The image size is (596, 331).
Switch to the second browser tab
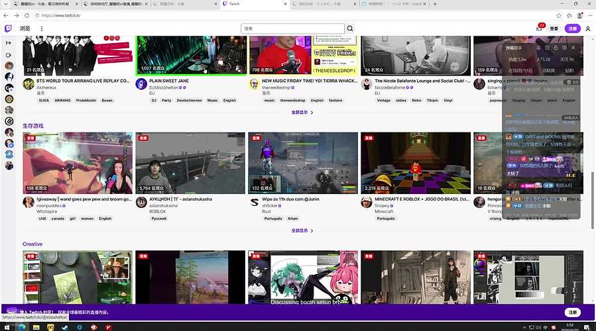[115, 4]
